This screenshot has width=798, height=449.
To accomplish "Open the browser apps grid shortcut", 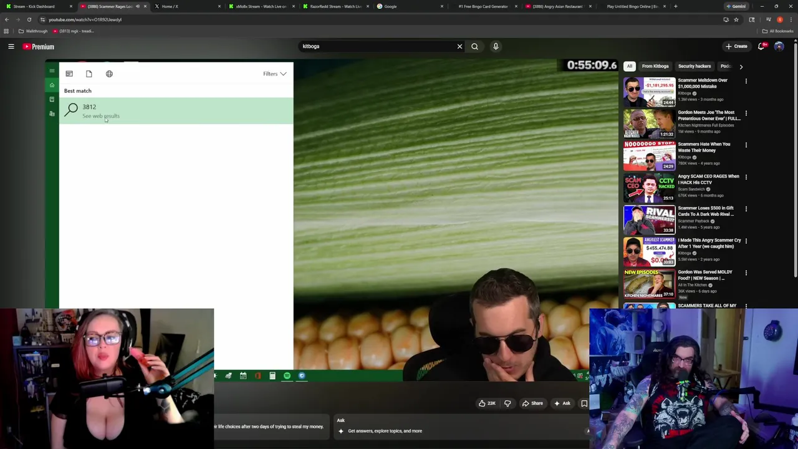I will tap(6, 31).
